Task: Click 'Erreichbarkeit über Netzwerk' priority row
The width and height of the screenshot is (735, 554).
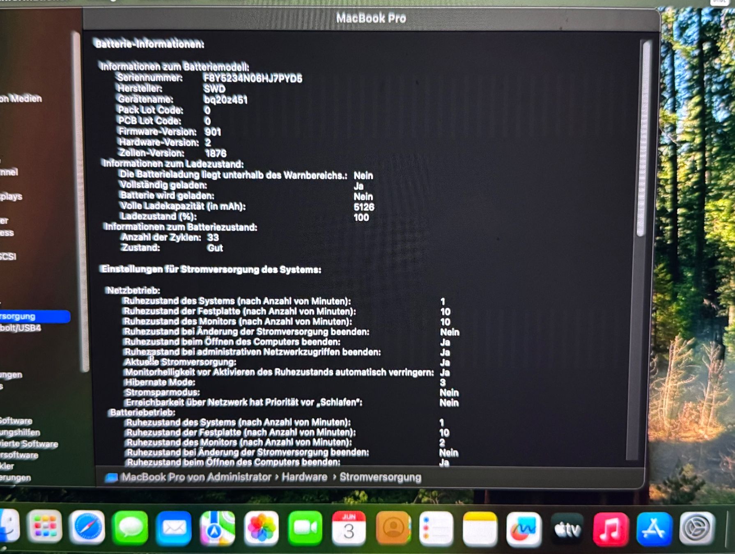Action: point(244,402)
